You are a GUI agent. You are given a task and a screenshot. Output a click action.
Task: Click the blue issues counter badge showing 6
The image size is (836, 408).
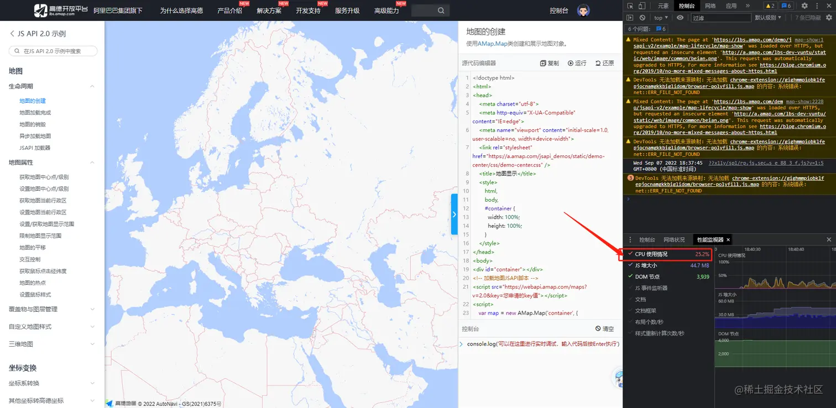(786, 6)
